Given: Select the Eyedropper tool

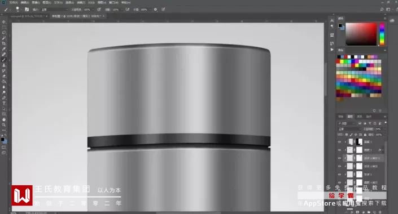Looking at the screenshot, I should [4, 49].
